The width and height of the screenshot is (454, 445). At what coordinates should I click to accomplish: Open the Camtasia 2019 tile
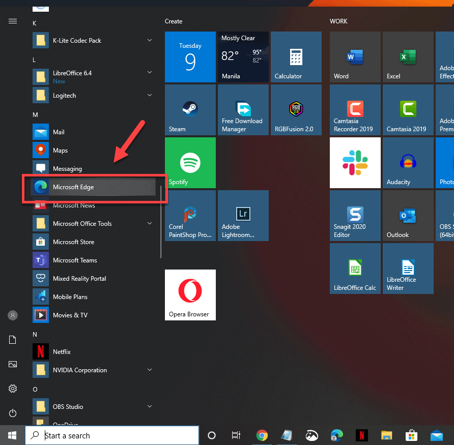click(408, 110)
